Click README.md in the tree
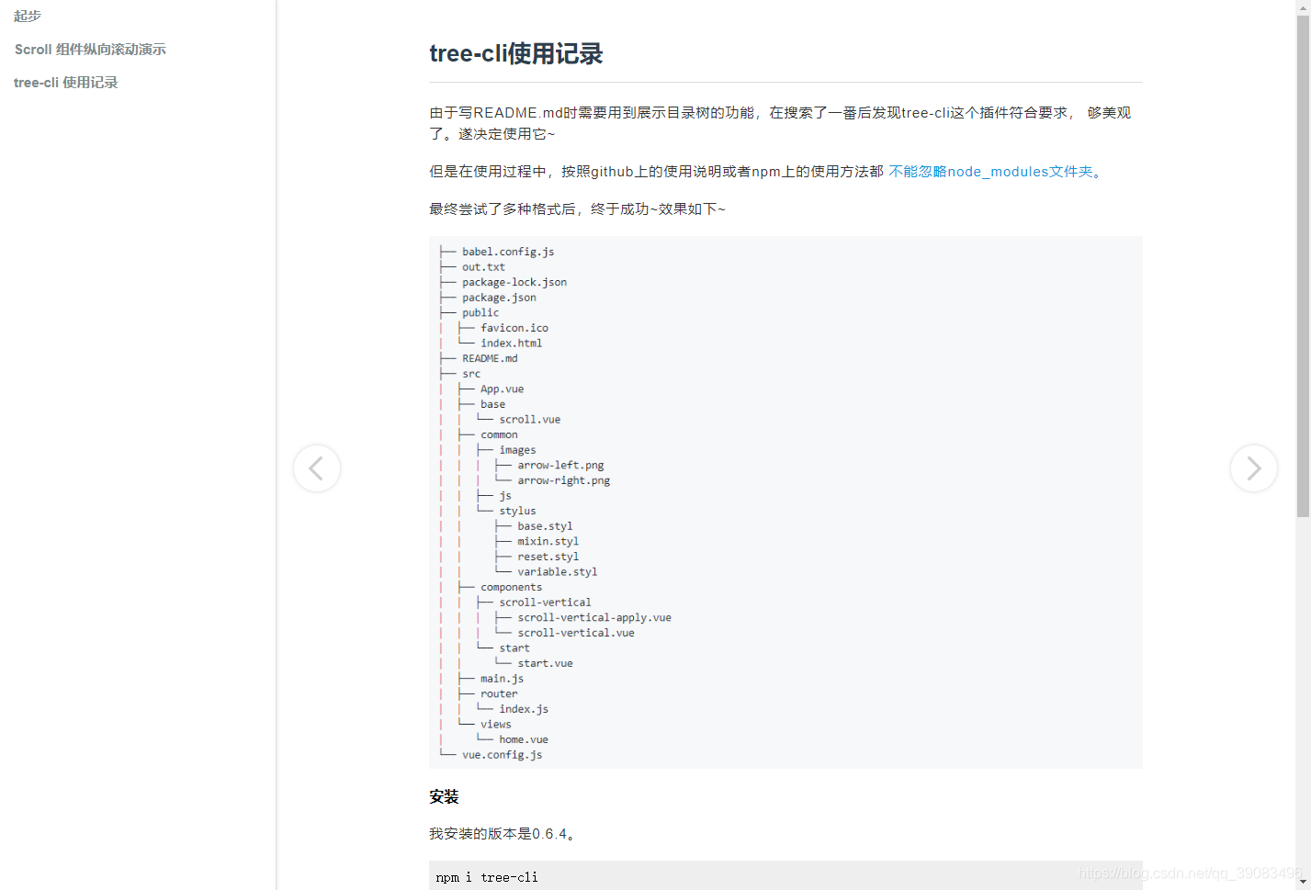 pyautogui.click(x=490, y=358)
